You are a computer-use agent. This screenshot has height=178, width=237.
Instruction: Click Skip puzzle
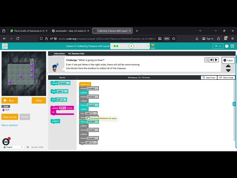[10, 117]
